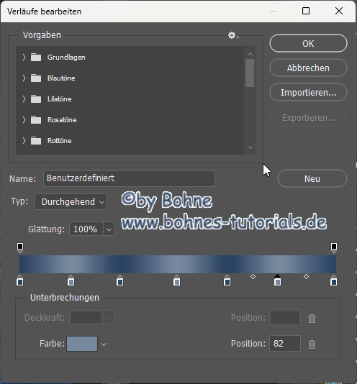Select the last color stop at right end
Screen dimensions: 357x384
click(333, 280)
